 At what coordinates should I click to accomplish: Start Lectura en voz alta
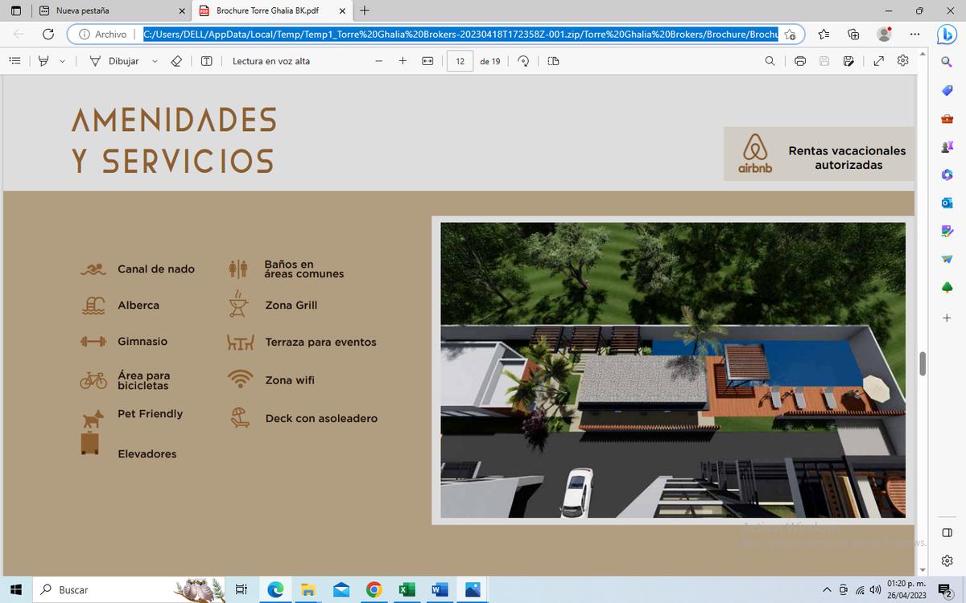[270, 61]
